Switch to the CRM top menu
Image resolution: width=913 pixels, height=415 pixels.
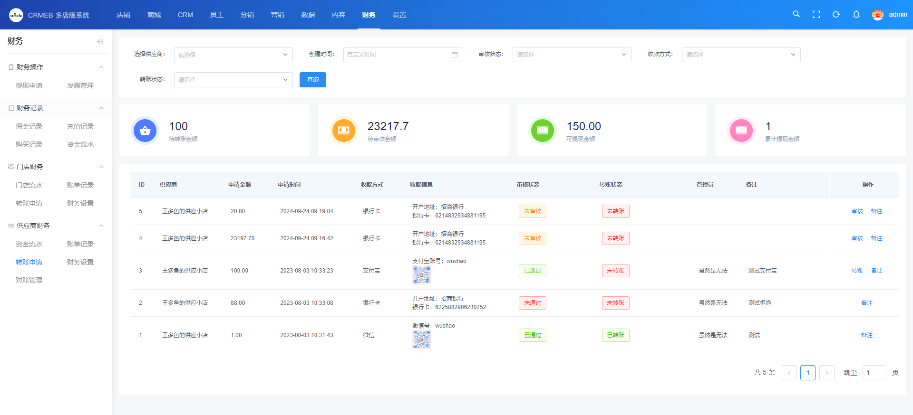[185, 15]
